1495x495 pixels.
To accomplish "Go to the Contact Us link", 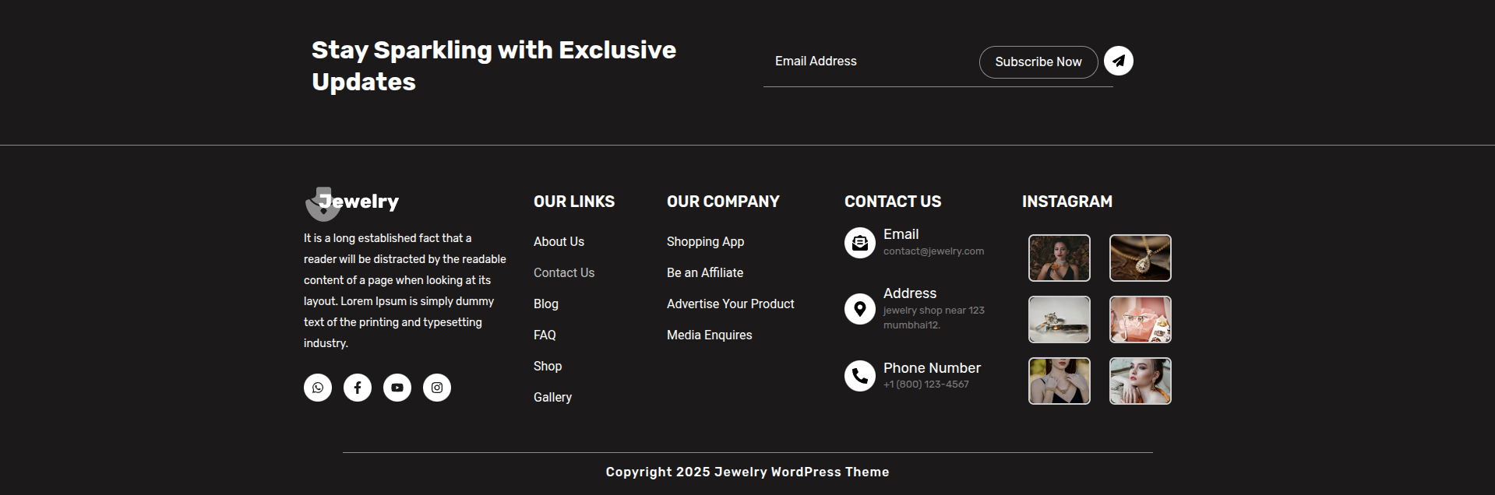I will tap(564, 273).
